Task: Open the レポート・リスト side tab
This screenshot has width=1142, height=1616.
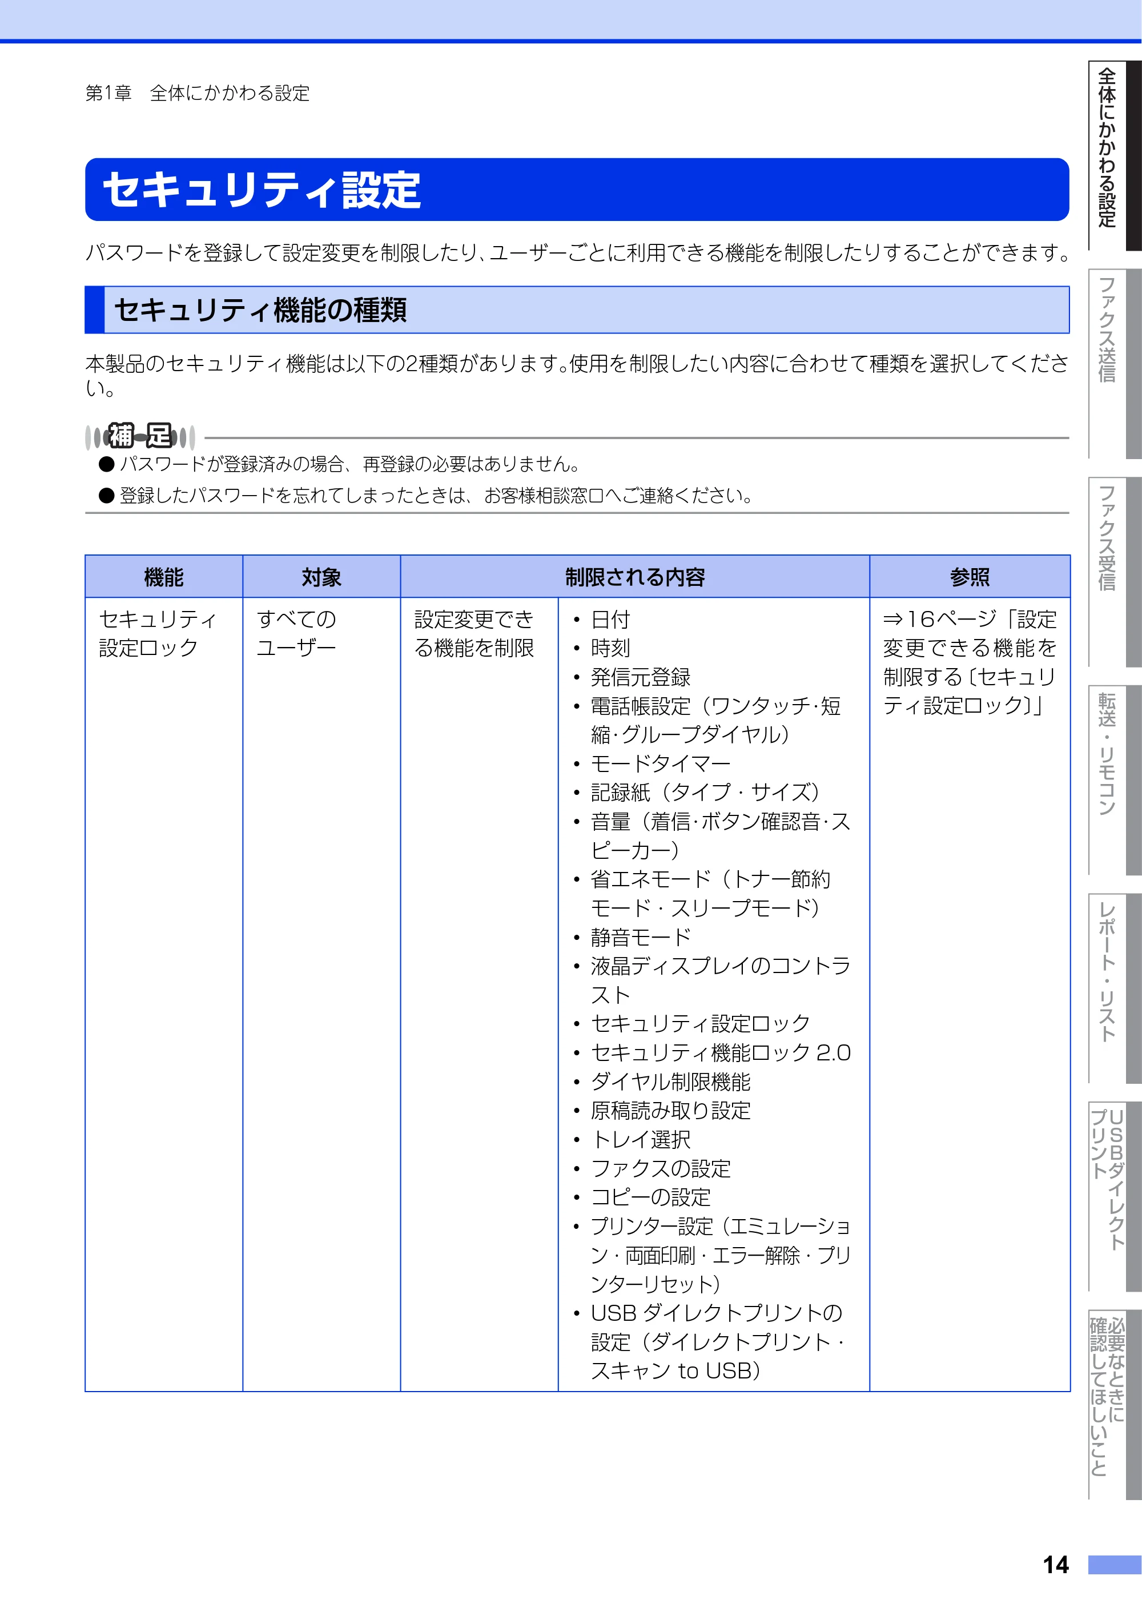Action: (1114, 988)
